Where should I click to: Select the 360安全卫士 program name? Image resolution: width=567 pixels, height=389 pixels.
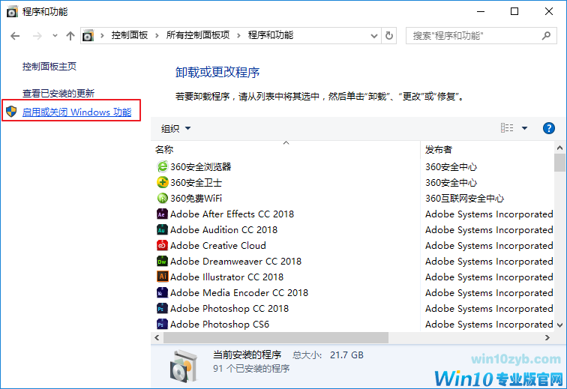pyautogui.click(x=196, y=183)
